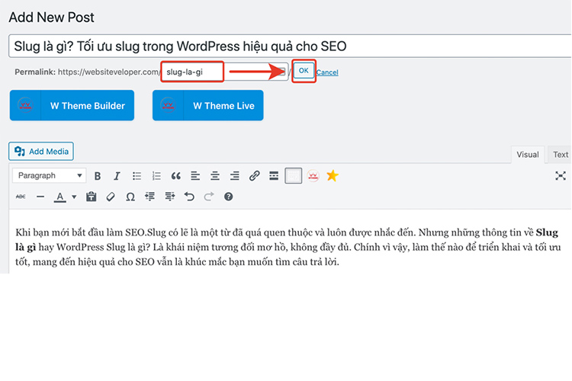The image size is (572, 381).
Task: Cancel the permalink edit
Action: point(327,72)
